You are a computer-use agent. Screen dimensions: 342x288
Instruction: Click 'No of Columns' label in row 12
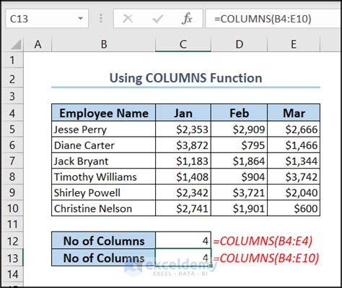(104, 241)
